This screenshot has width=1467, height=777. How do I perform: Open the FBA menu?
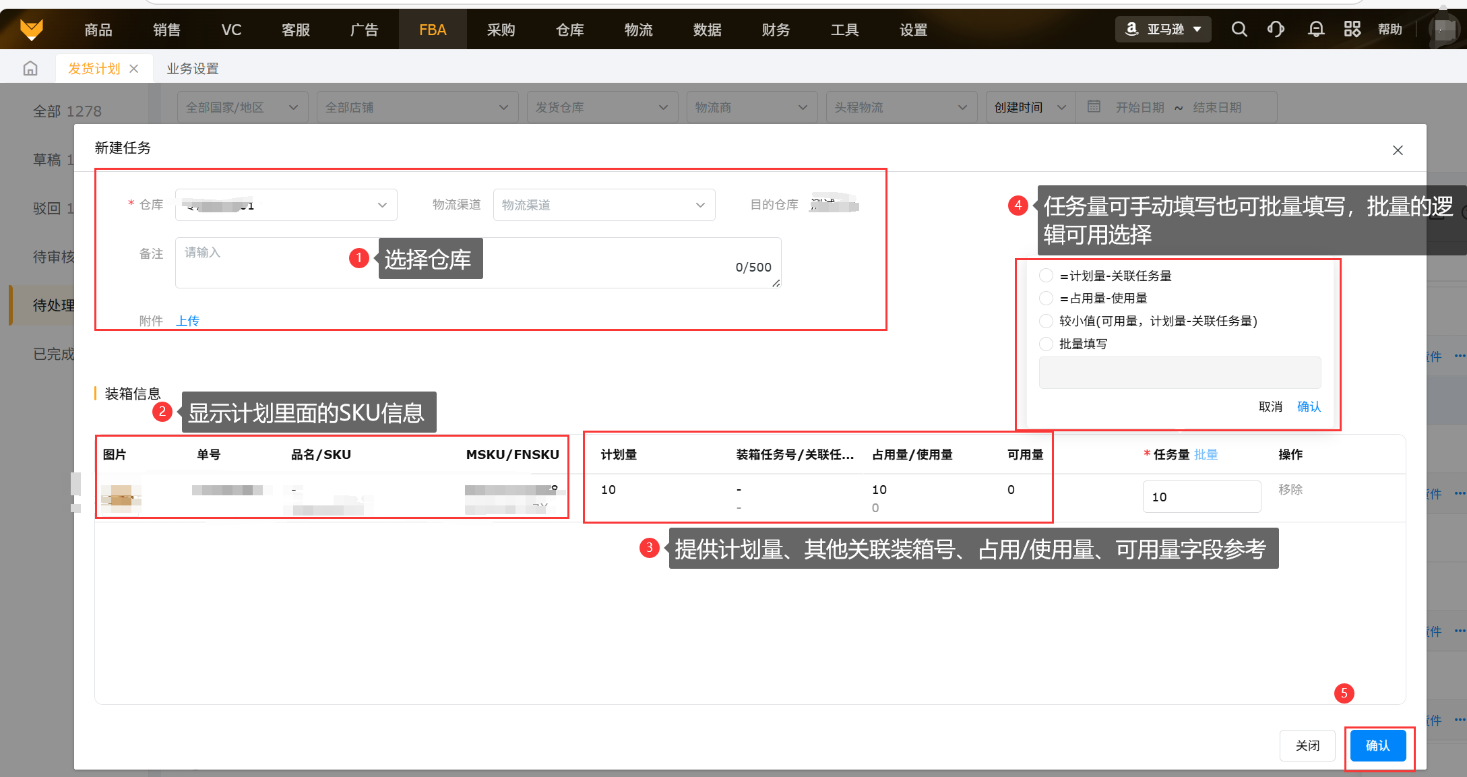click(432, 30)
